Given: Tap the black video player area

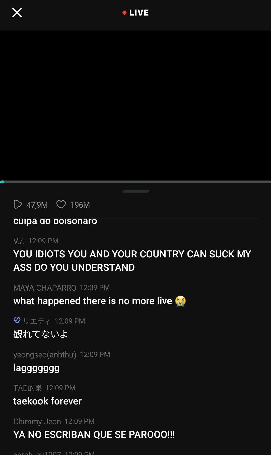Looking at the screenshot, I should coord(135,106).
